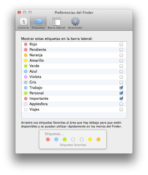Click the empty Applesfera tag circle

coord(26,104)
